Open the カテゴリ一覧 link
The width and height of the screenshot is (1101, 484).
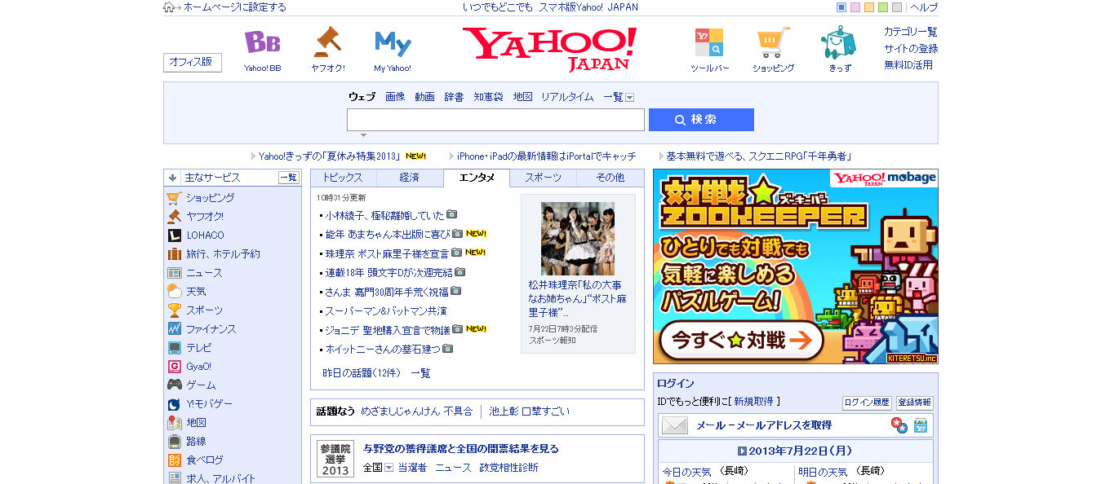click(911, 32)
